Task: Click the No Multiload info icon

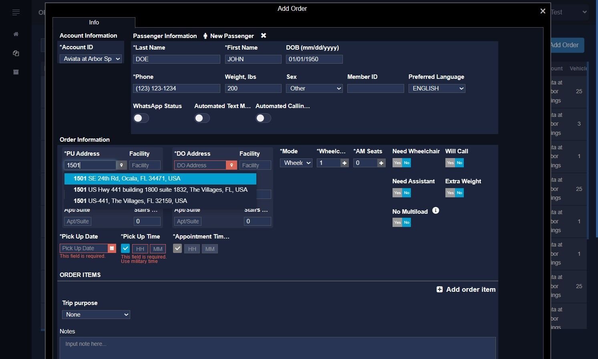Action: (436, 211)
